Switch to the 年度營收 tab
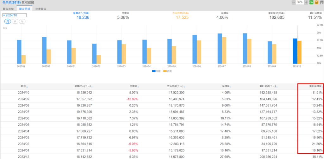The image size is (324, 159). tap(41, 9)
